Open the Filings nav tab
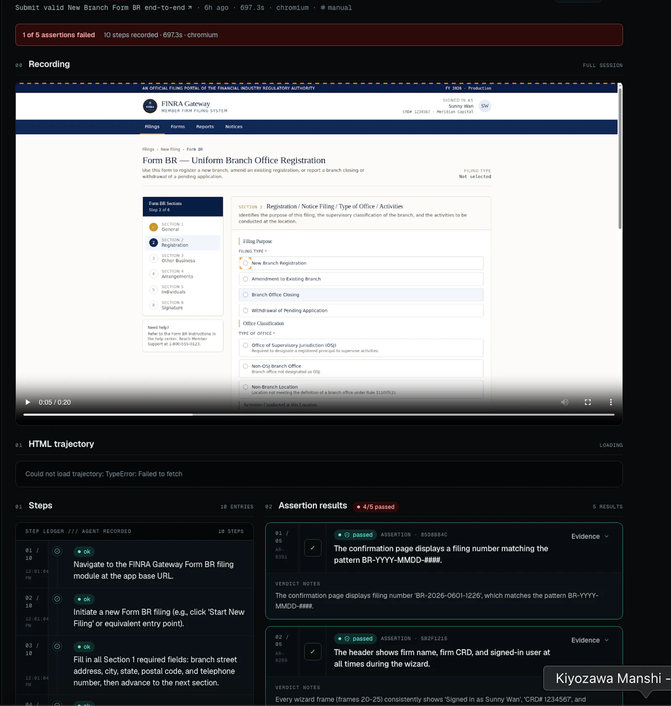 pos(152,127)
